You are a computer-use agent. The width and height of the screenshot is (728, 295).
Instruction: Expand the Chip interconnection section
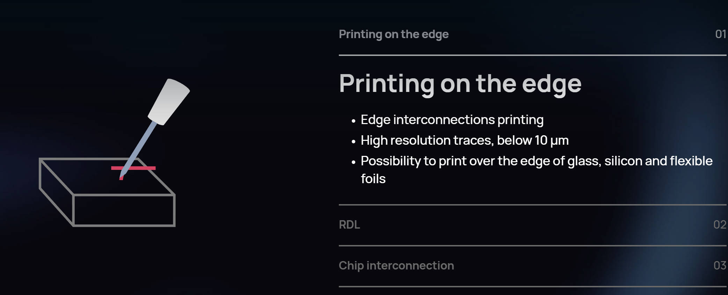click(396, 266)
